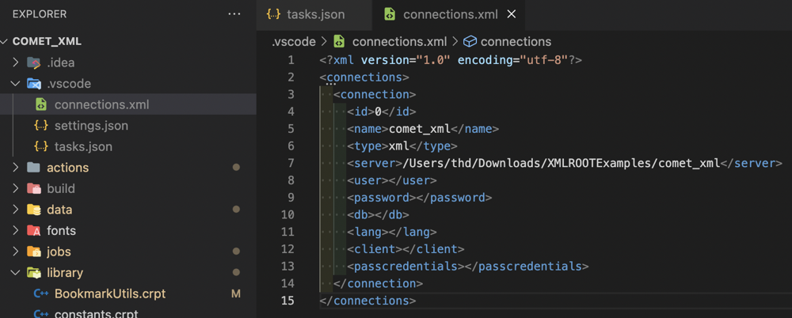Image resolution: width=792 pixels, height=318 pixels.
Task: Click the build folder icon
Action: [x=34, y=189]
